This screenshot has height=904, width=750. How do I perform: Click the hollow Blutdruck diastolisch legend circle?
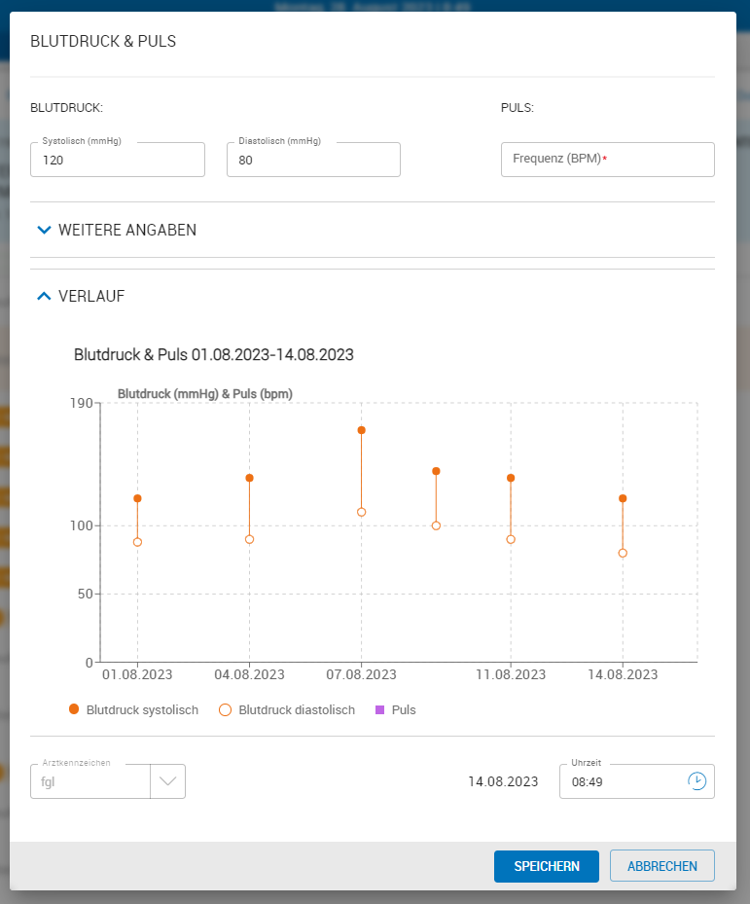(223, 709)
